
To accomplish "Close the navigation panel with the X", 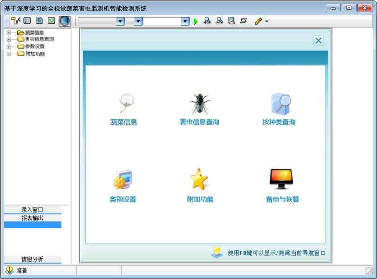I will 318,41.
